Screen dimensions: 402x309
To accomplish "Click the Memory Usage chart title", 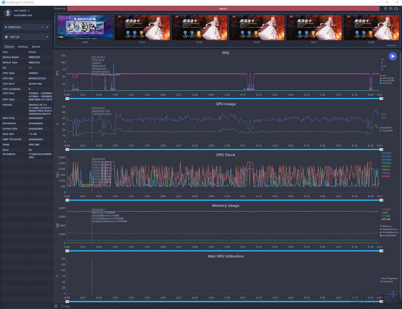I will 226,205.
